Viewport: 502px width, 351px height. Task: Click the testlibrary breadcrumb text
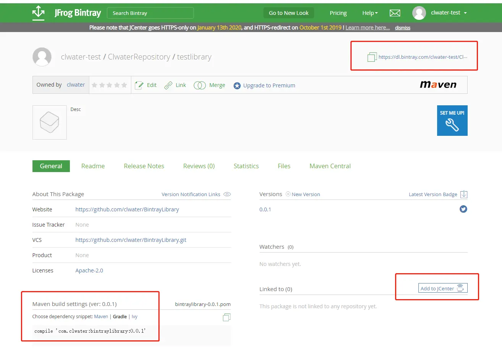pyautogui.click(x=194, y=57)
